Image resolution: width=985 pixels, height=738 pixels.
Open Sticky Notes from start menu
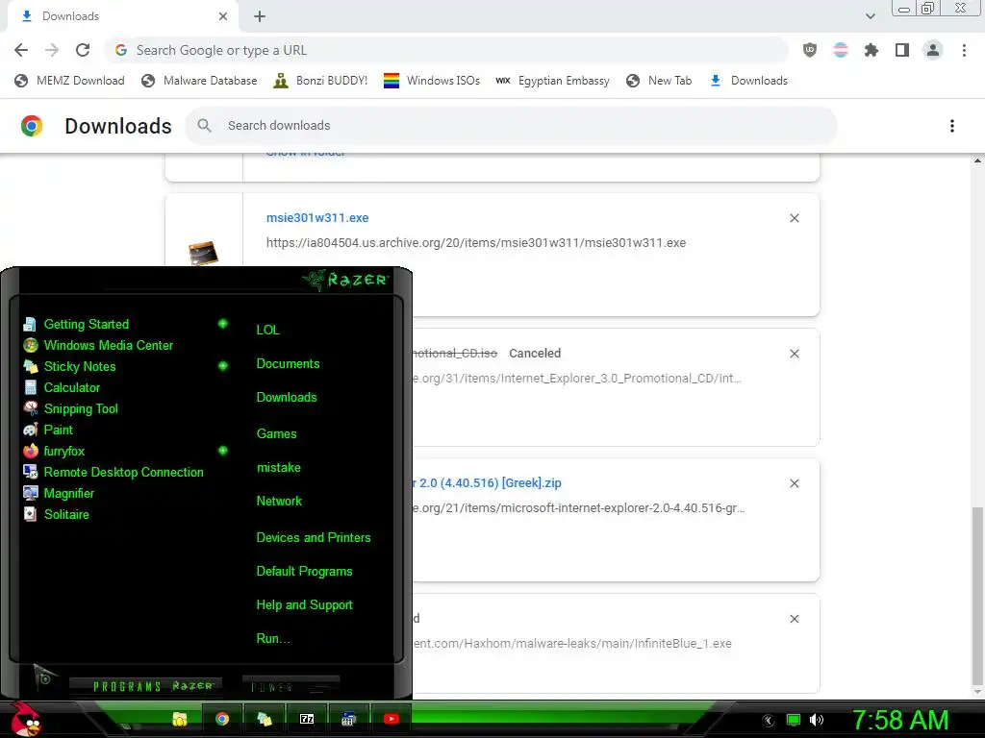(80, 366)
